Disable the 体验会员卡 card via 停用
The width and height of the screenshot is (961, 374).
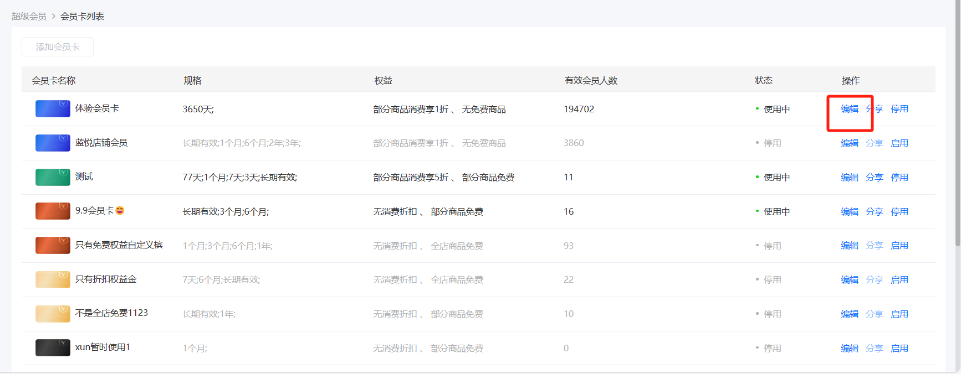pos(899,109)
